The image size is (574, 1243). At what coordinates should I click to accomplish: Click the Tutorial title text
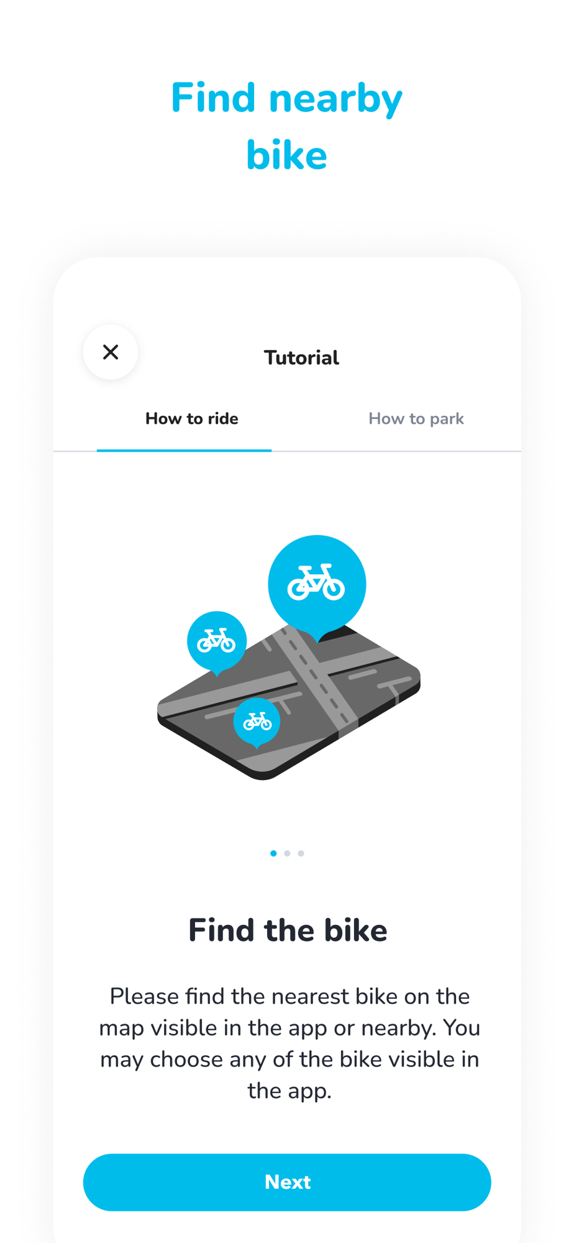point(301,358)
